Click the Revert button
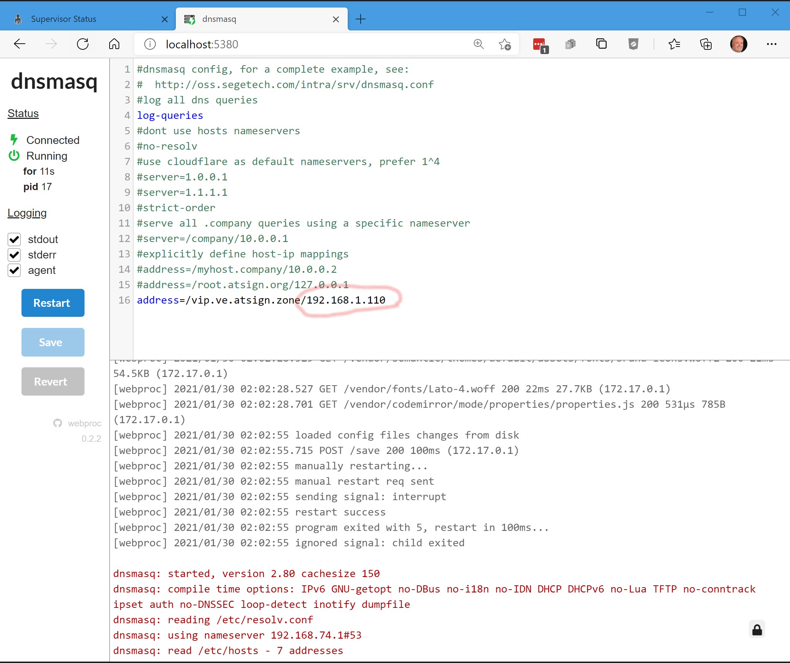The image size is (790, 663). point(53,381)
